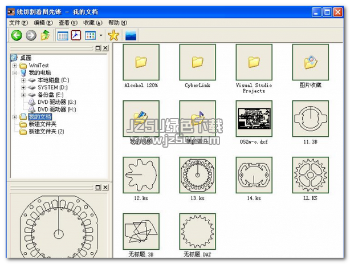Image resolution: width=350 pixels, height=264 pixels.
Task: Open view mode dropdown arrow
Action: click(x=101, y=35)
